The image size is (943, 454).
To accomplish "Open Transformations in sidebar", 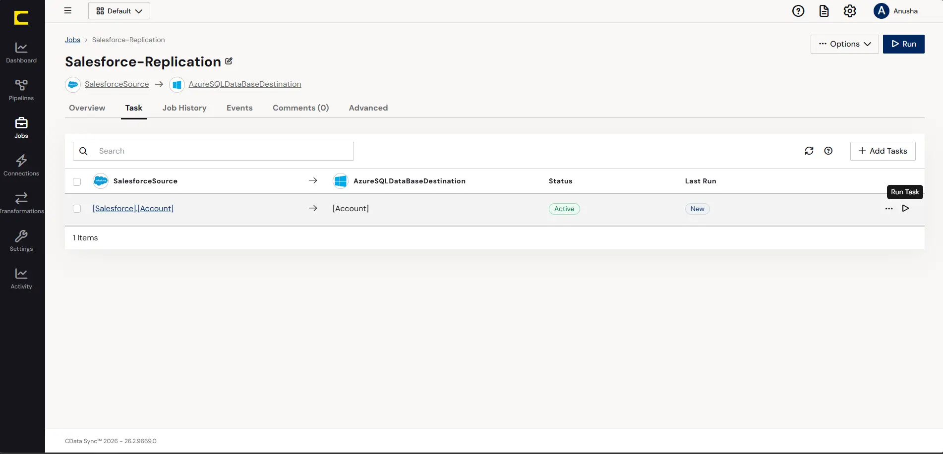I will pyautogui.click(x=21, y=204).
